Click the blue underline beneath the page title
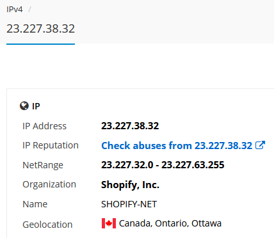Image resolution: width=274 pixels, height=238 pixels. 40,44
